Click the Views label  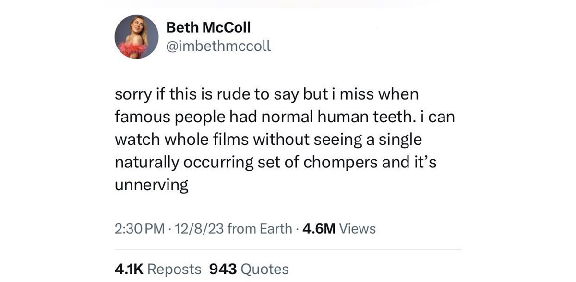point(358,229)
